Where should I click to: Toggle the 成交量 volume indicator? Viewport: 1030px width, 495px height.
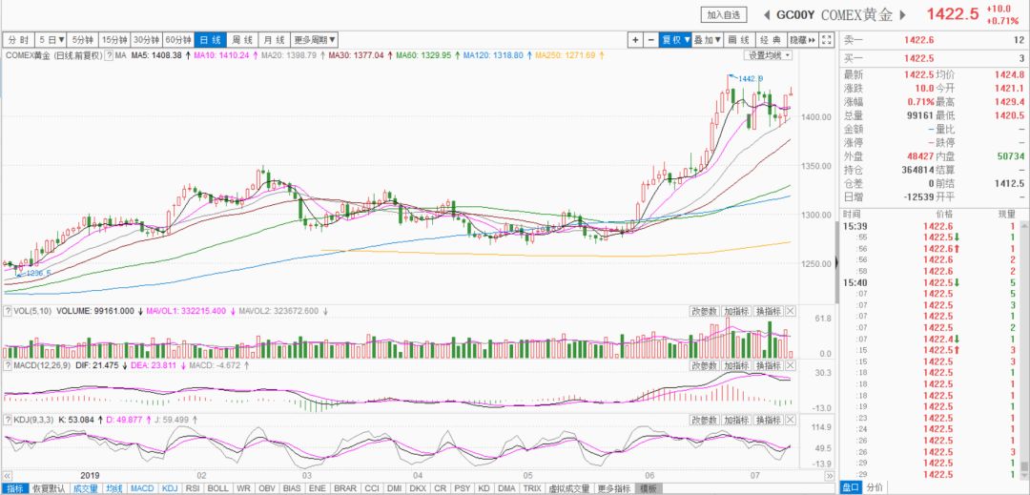tap(86, 488)
